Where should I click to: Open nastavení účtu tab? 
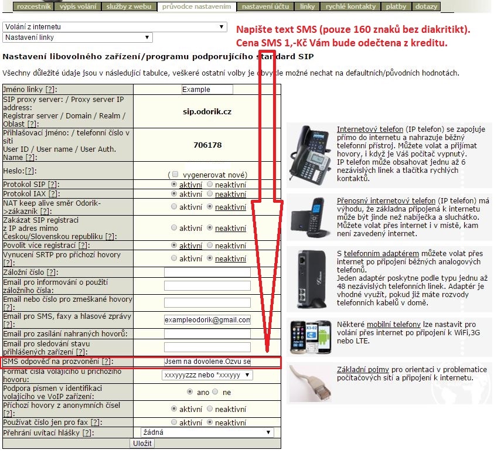(x=265, y=6)
